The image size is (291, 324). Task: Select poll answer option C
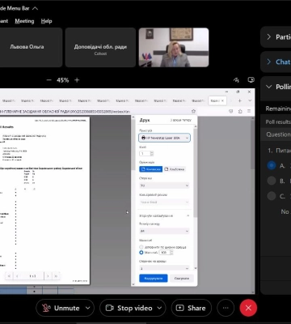(272, 196)
